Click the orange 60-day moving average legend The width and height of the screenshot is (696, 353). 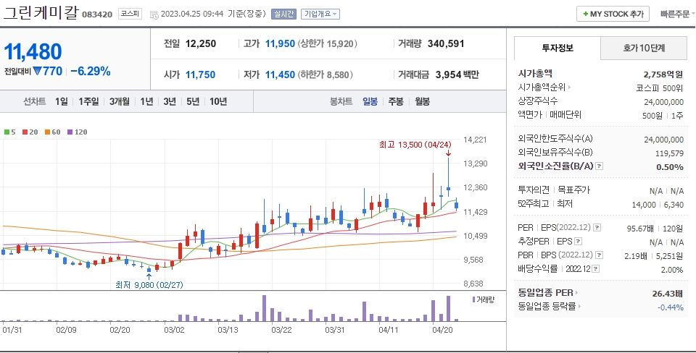pyautogui.click(x=52, y=132)
